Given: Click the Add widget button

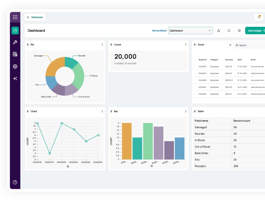Looking at the screenshot, I should pyautogui.click(x=256, y=30).
